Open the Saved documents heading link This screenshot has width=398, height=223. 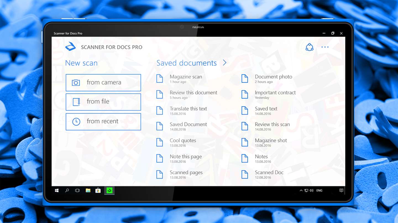pyautogui.click(x=187, y=63)
